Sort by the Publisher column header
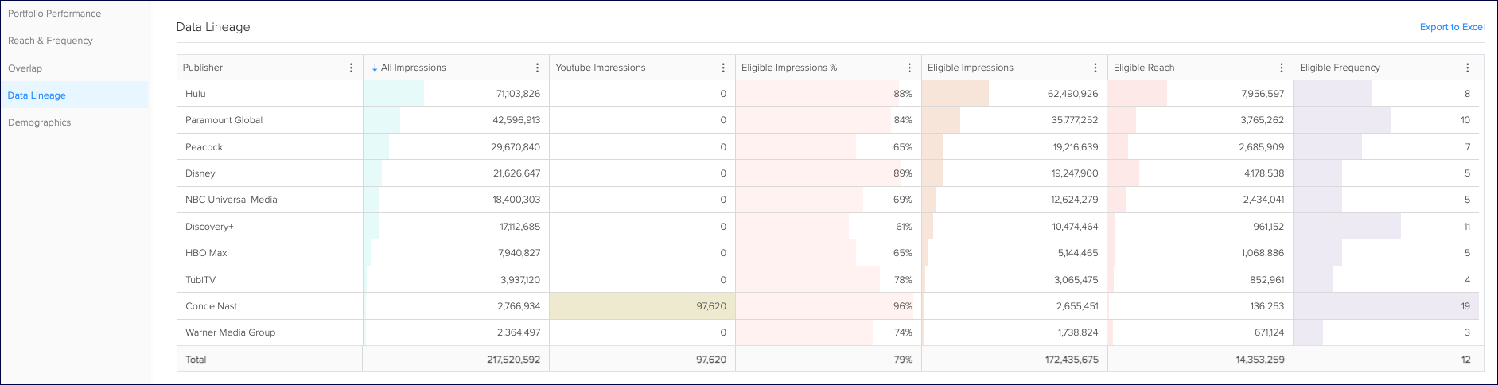 pyautogui.click(x=203, y=68)
